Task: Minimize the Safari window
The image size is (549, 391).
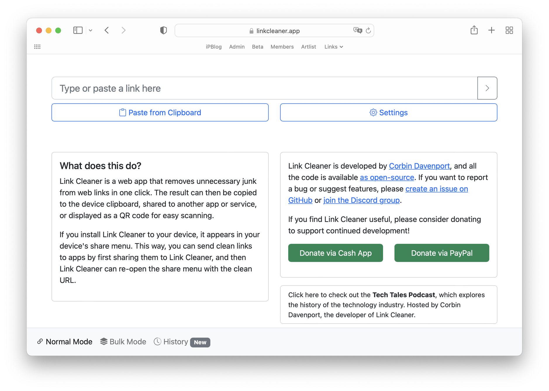Action: tap(49, 30)
